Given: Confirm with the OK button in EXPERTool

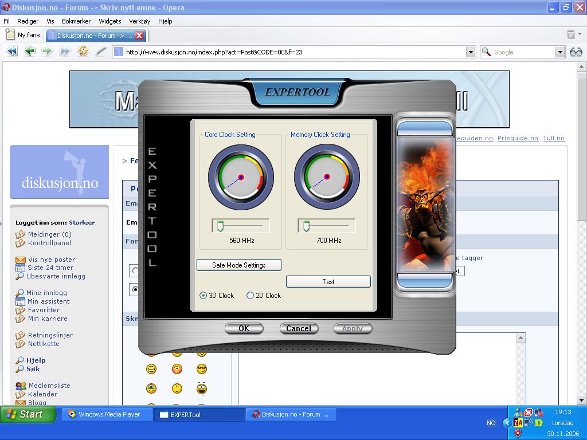Looking at the screenshot, I should [x=244, y=328].
